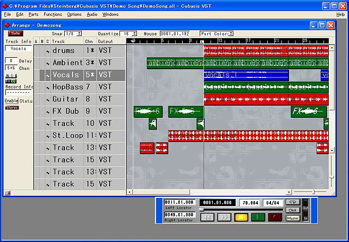Click the Right Locator position field
The image size is (349, 242).
click(180, 215)
